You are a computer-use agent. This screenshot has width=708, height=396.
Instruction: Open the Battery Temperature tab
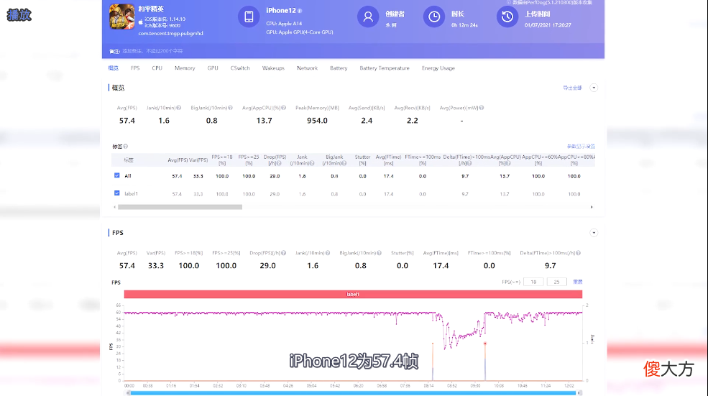click(x=385, y=68)
